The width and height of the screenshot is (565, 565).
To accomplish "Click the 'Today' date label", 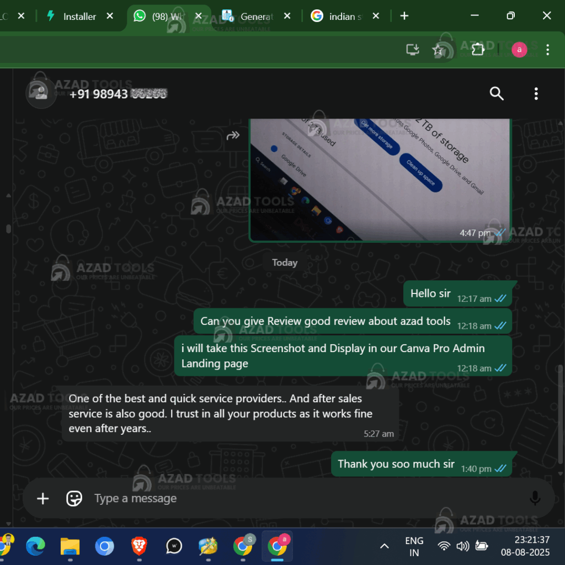I will click(x=285, y=262).
